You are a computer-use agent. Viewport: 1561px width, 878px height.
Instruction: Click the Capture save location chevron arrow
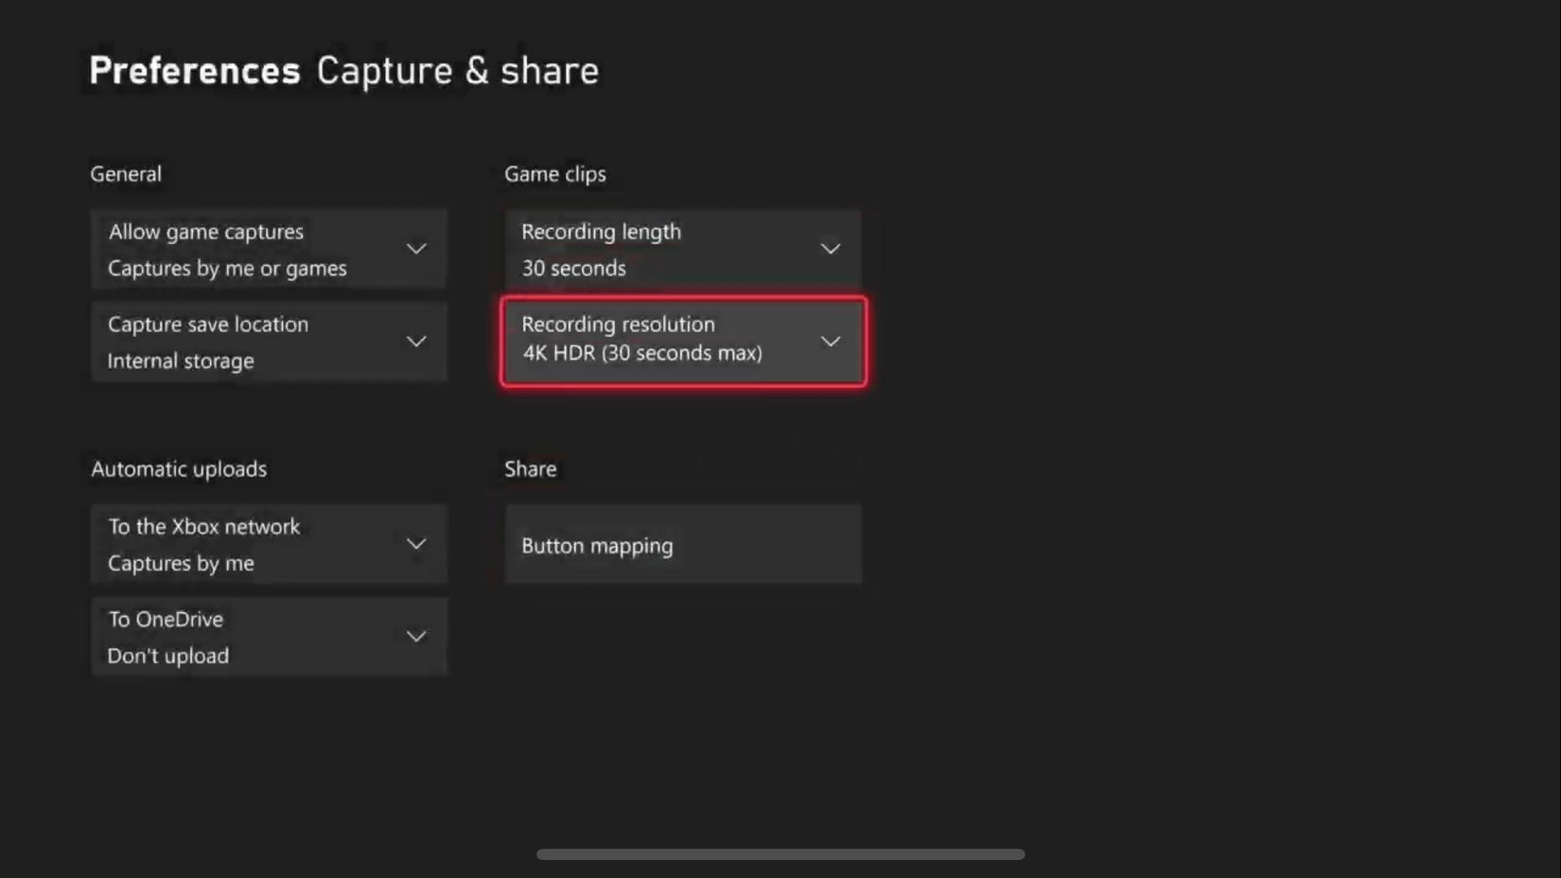pyautogui.click(x=416, y=341)
